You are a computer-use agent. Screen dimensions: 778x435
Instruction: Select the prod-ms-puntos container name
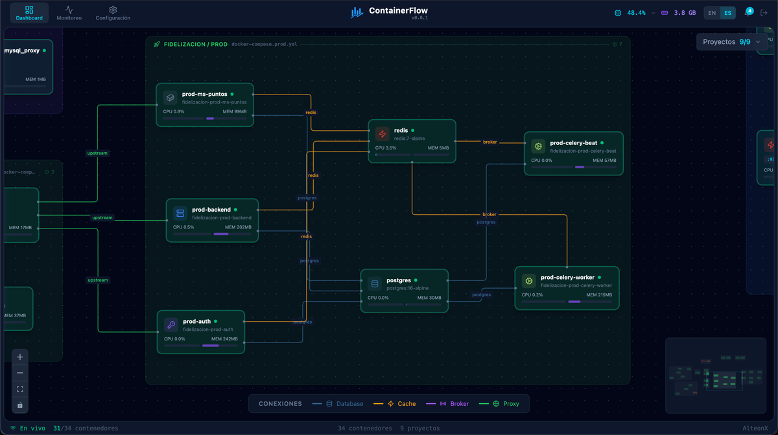pos(204,94)
